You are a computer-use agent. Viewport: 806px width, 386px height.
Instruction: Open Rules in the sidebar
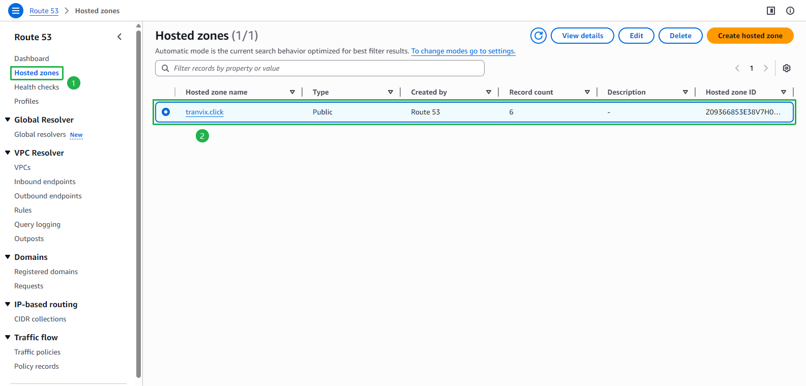[23, 210]
